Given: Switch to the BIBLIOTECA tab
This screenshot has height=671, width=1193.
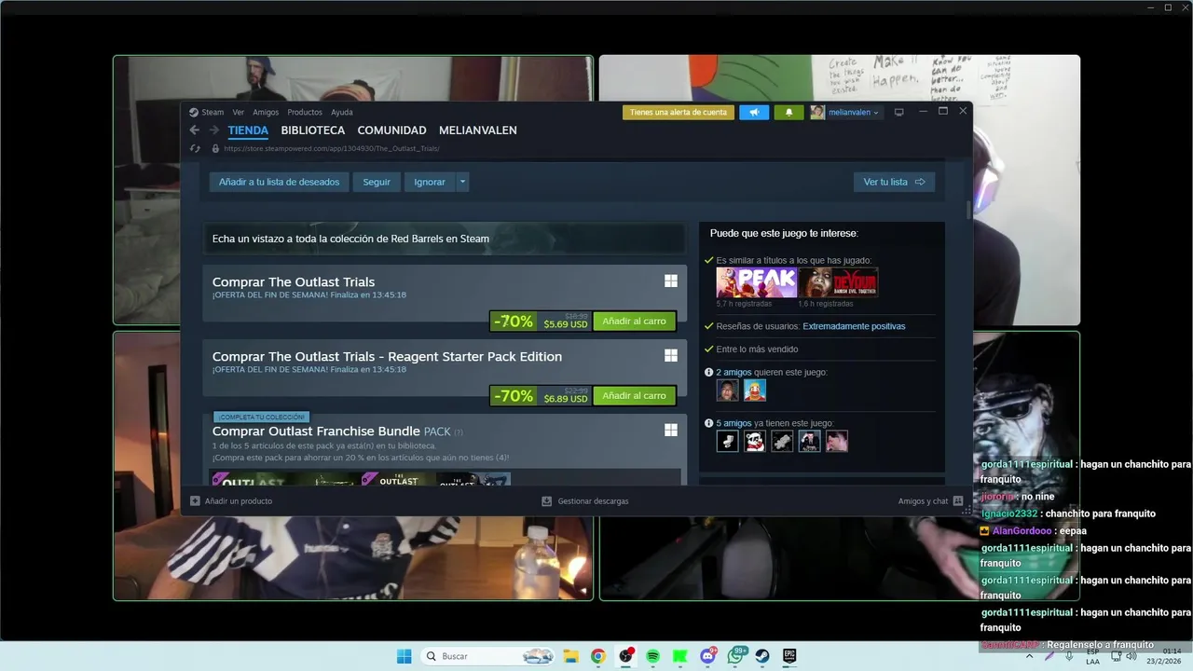Looking at the screenshot, I should [313, 130].
